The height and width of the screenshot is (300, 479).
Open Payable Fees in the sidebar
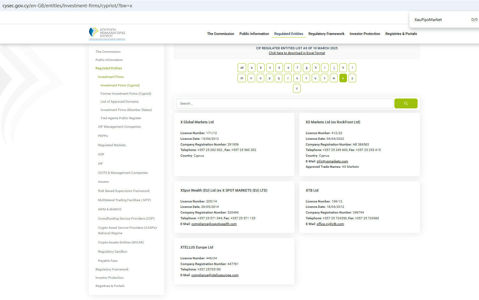pyautogui.click(x=108, y=261)
